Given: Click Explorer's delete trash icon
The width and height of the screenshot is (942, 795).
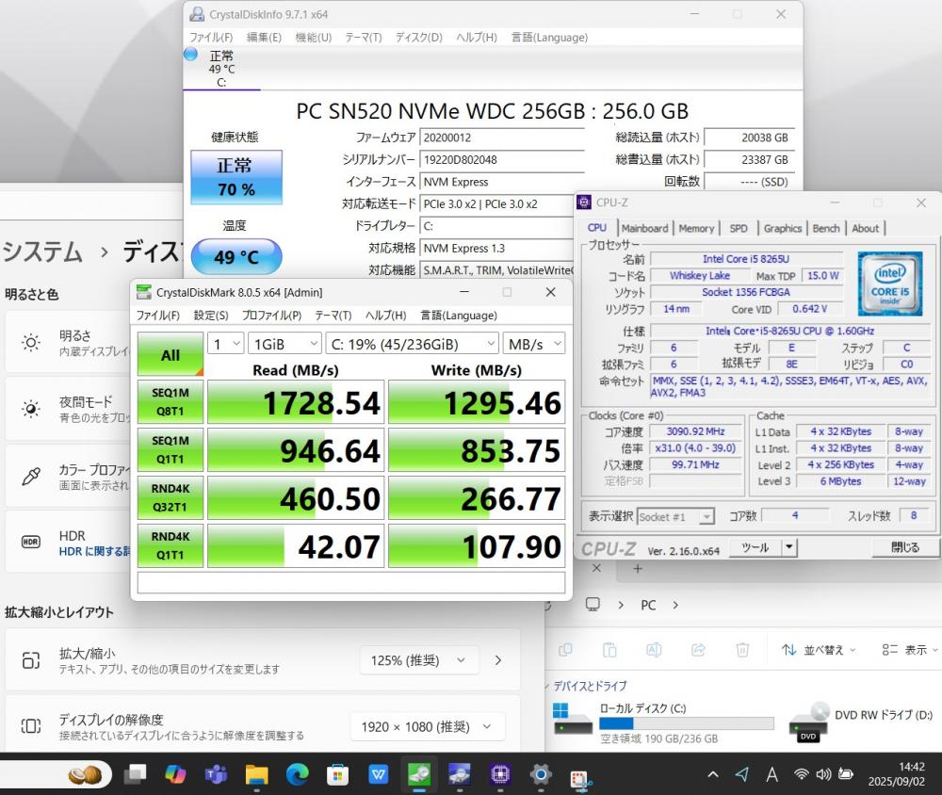Looking at the screenshot, I should (742, 650).
